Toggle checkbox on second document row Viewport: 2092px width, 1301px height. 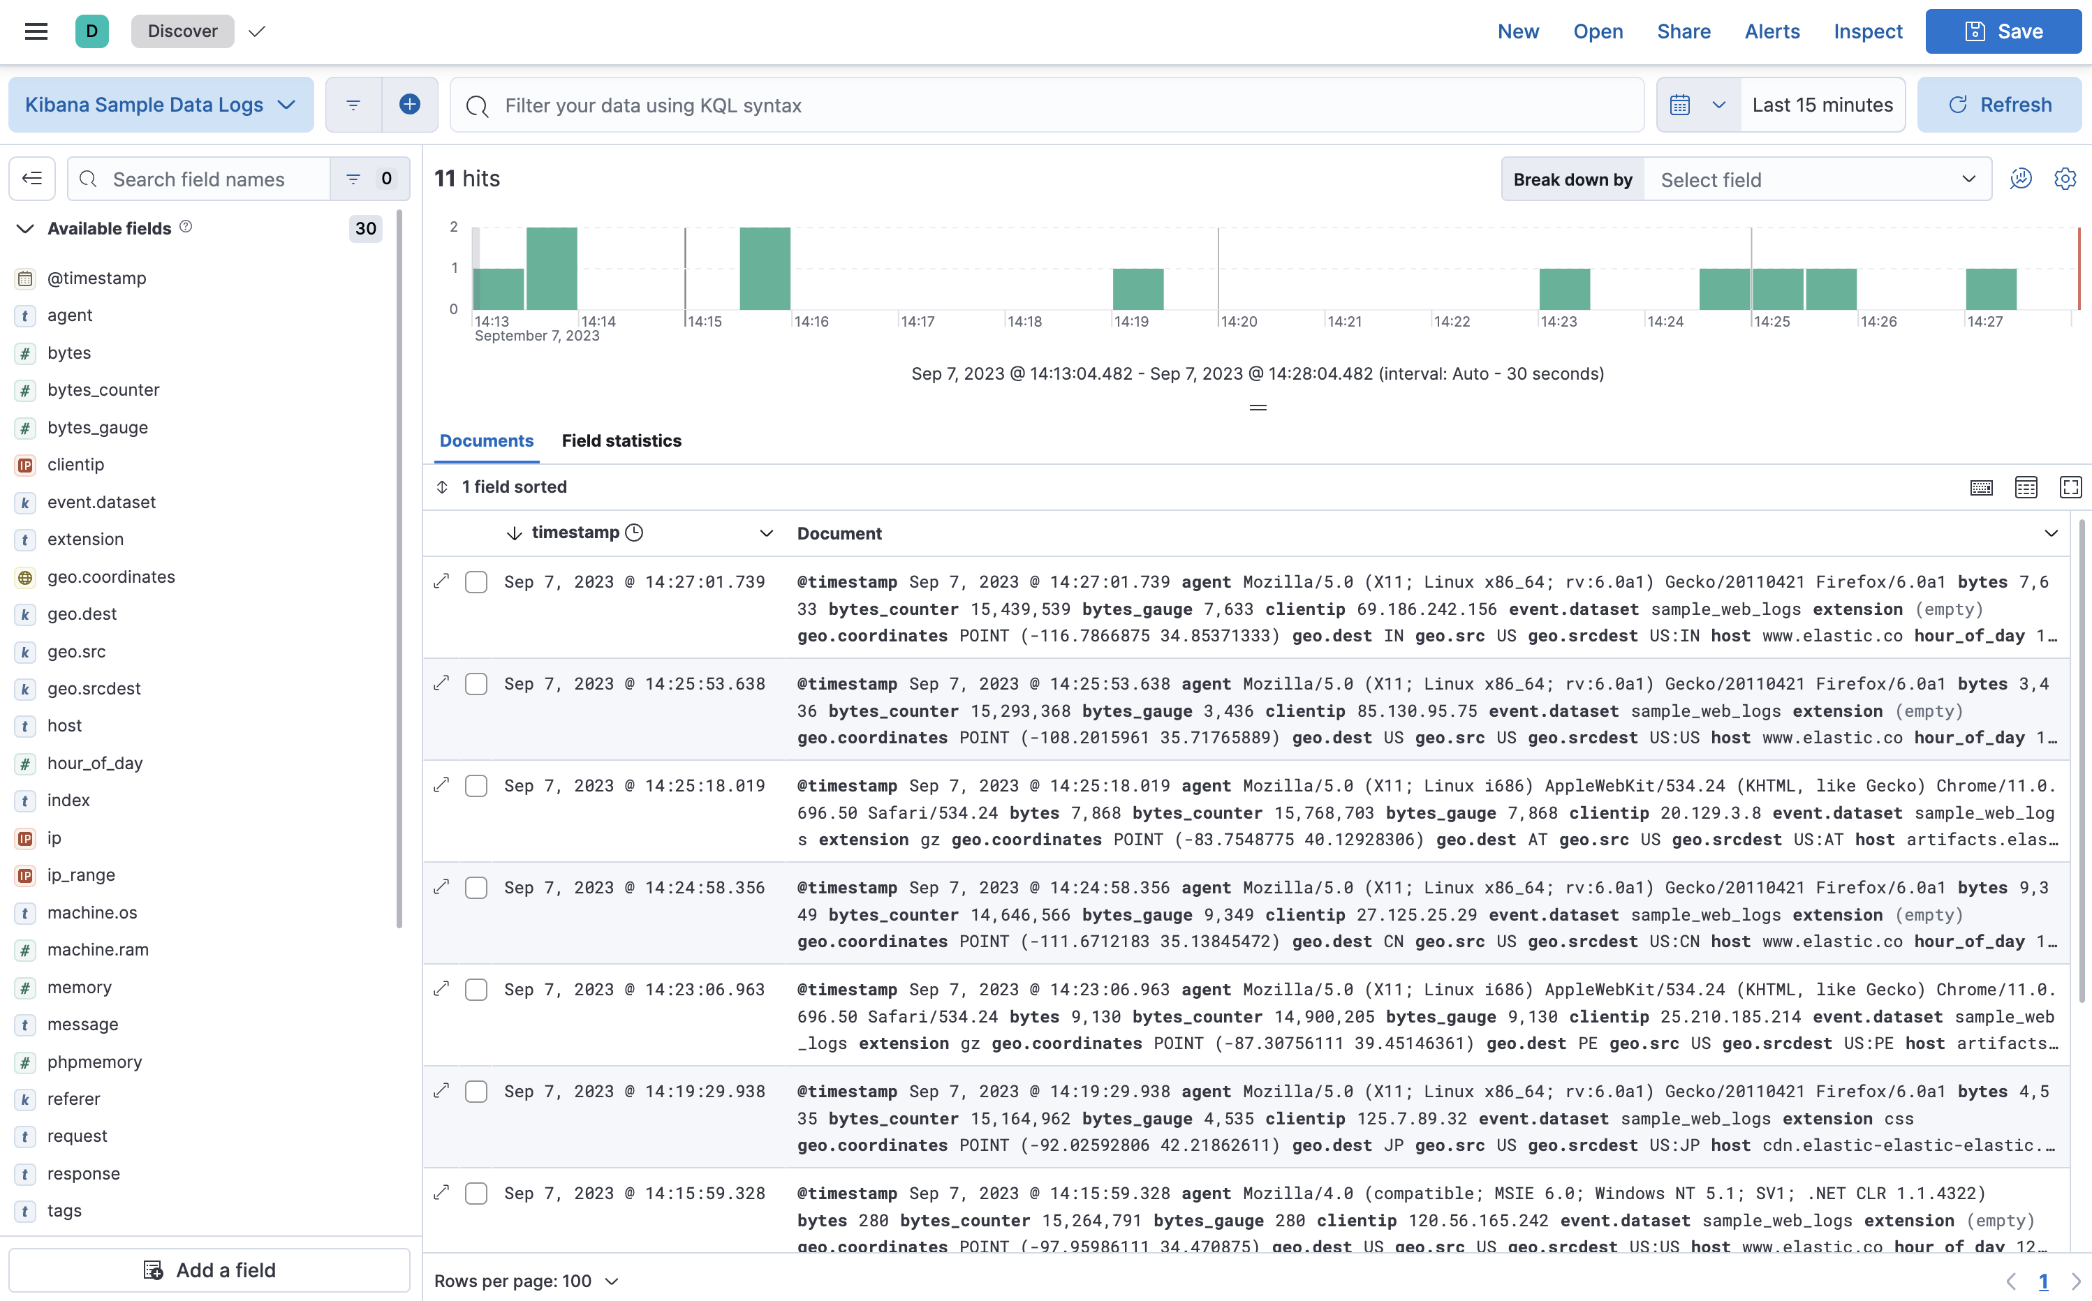(x=476, y=685)
